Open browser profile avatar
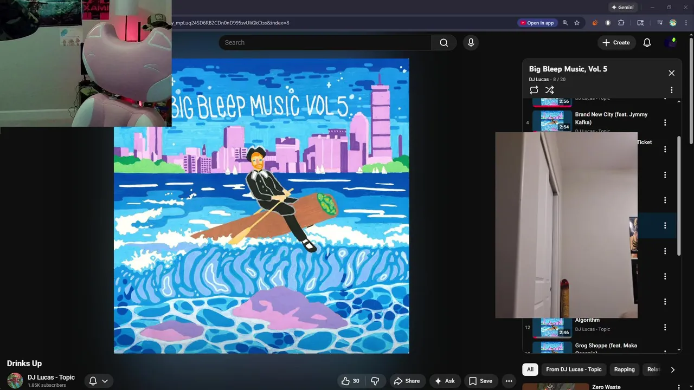The height and width of the screenshot is (390, 694). pyautogui.click(x=673, y=23)
